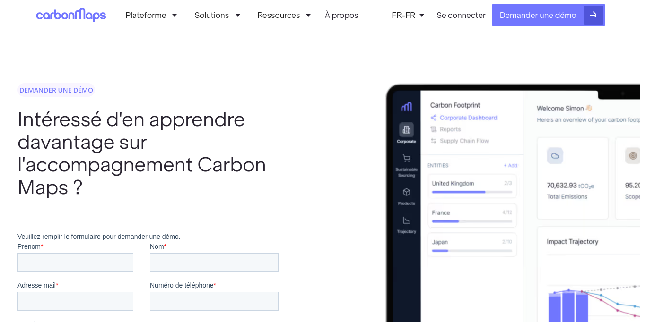
Task: Expand the Ressources dropdown arrow
Action: tap(308, 15)
